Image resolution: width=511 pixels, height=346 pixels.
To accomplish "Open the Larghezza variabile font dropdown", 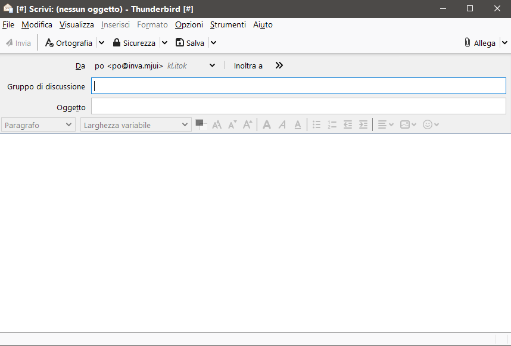I will point(136,125).
